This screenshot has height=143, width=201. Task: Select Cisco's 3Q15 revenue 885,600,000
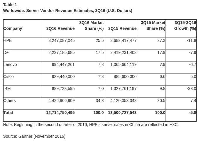125,76
